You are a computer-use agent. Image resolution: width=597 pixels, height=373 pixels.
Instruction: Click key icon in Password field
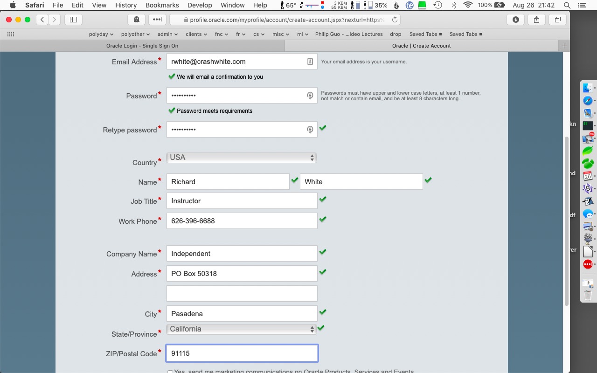pos(310,96)
